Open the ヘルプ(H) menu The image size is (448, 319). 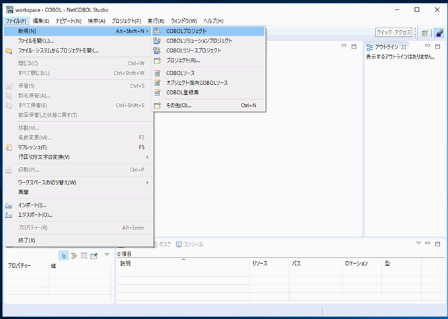213,21
